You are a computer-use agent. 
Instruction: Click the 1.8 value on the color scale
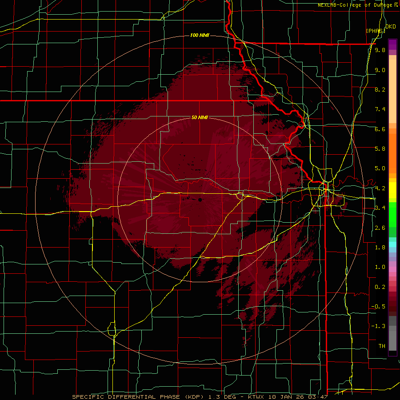coord(380,248)
